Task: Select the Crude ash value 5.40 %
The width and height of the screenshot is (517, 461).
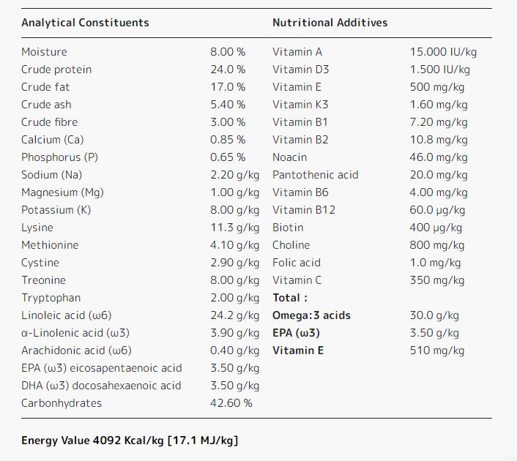Action: point(228,105)
